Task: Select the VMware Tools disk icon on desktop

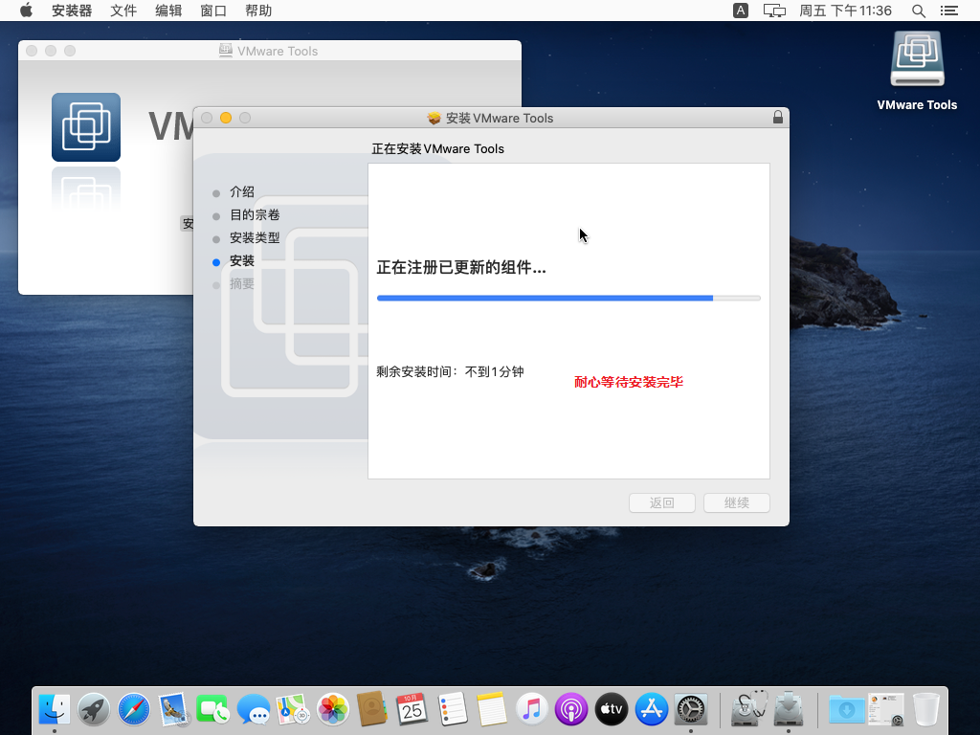Action: coord(917,58)
